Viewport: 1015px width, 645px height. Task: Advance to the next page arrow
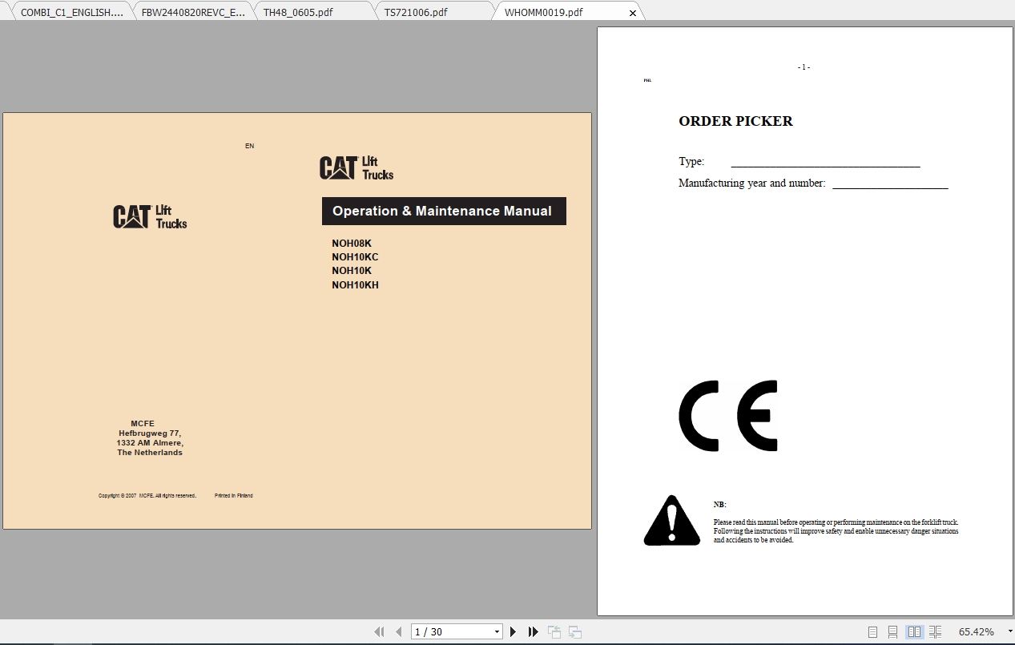point(513,631)
